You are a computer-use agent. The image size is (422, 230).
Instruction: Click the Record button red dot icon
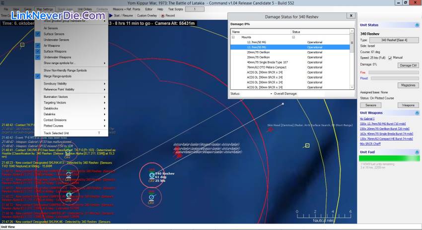162,15
